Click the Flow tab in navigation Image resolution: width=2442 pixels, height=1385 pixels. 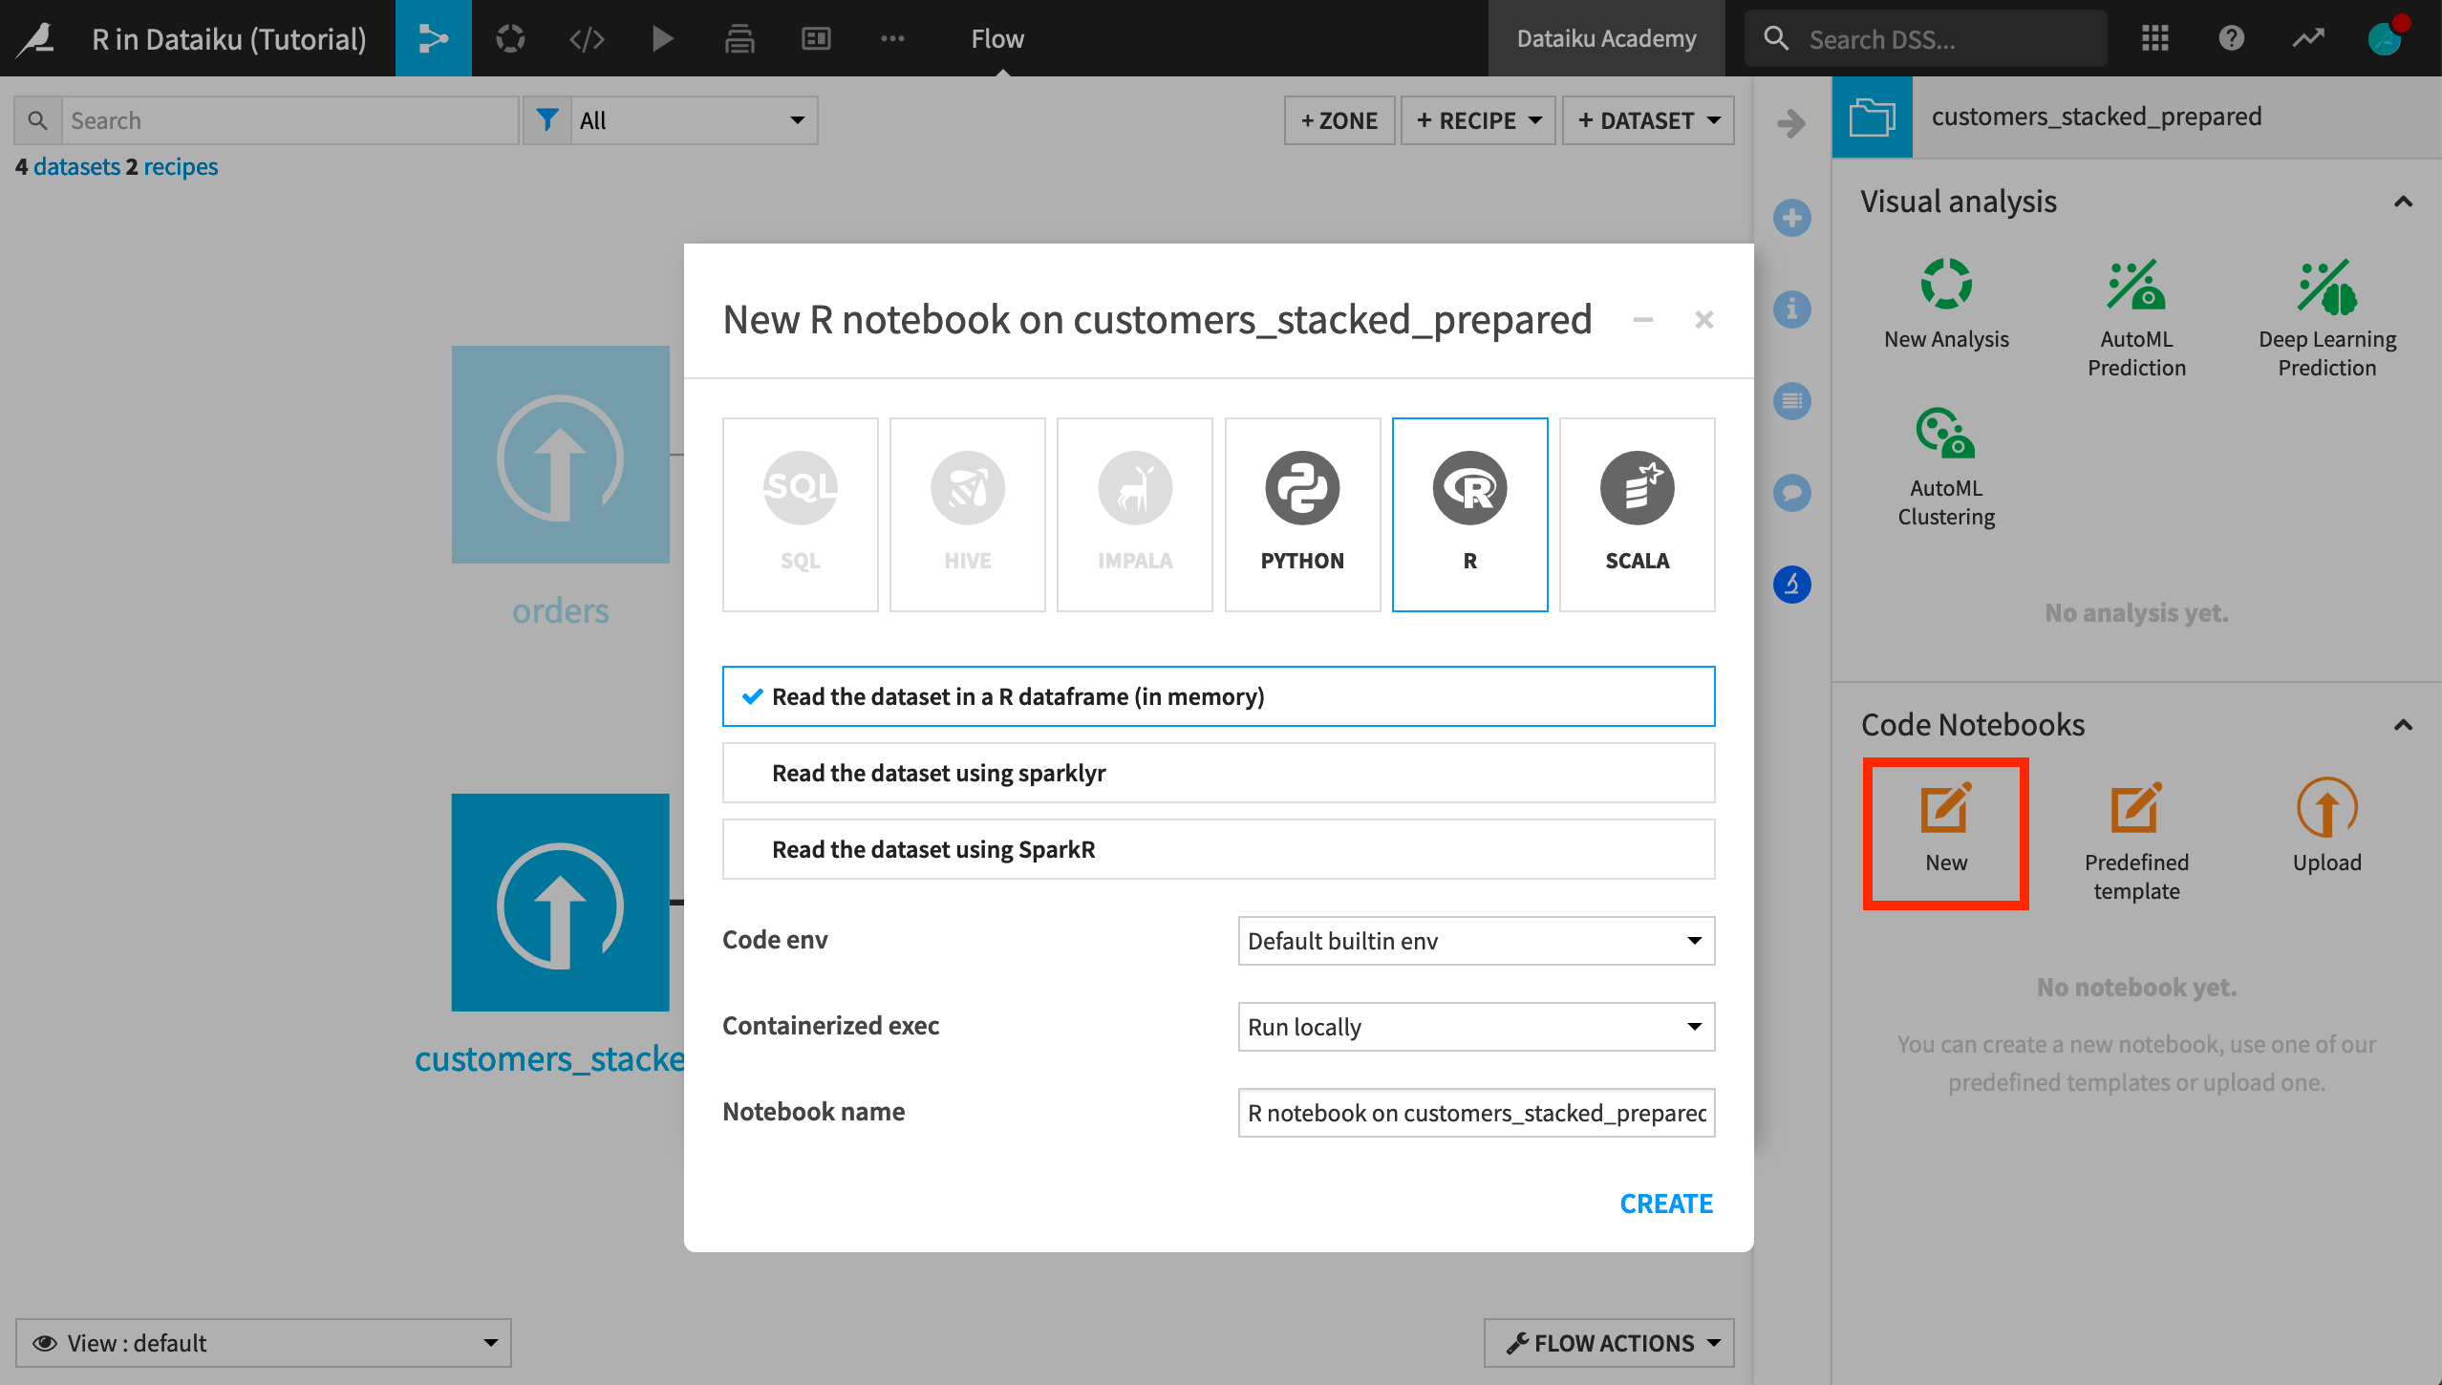(x=999, y=37)
